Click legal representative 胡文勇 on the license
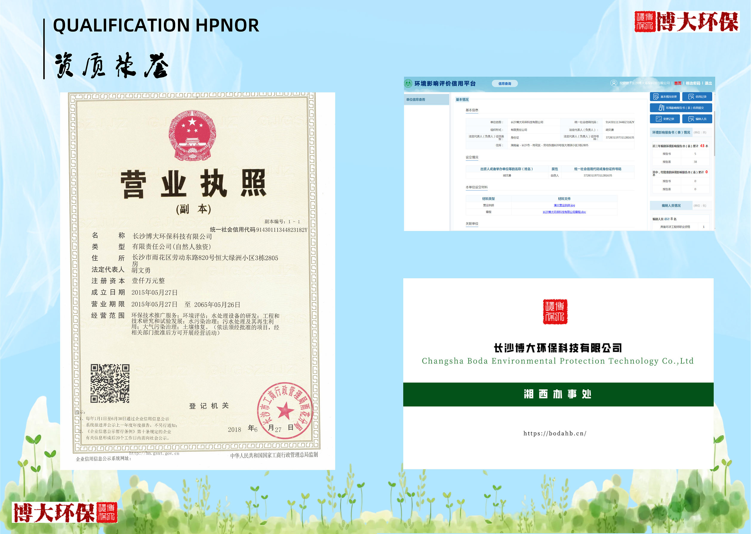Image resolution: width=751 pixels, height=534 pixels. click(141, 270)
